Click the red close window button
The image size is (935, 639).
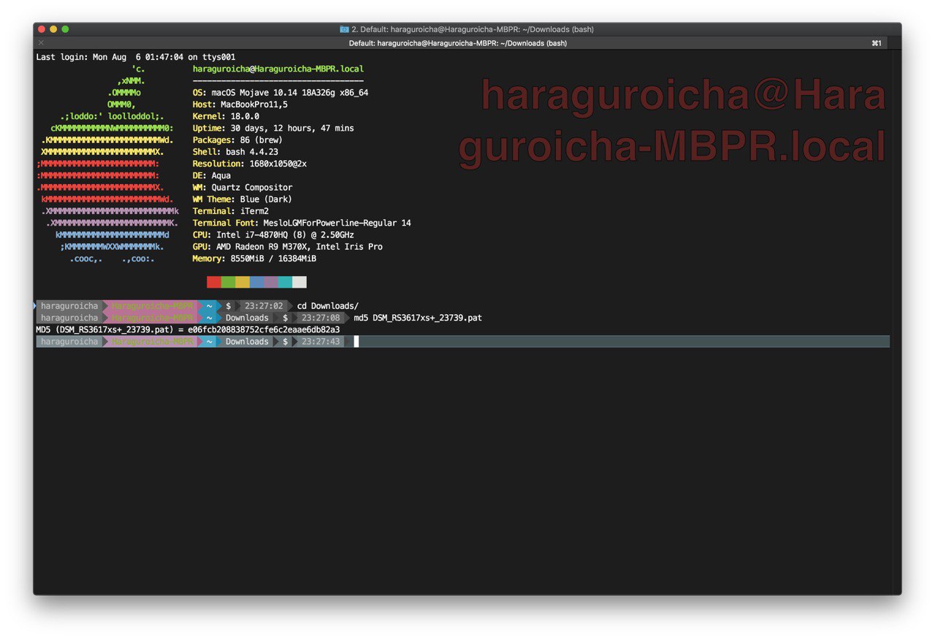coord(42,29)
